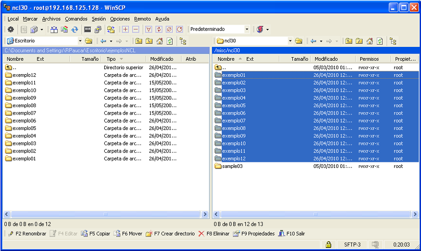Go back in remote panel
421x251 pixels.
pyautogui.click(x=313, y=41)
